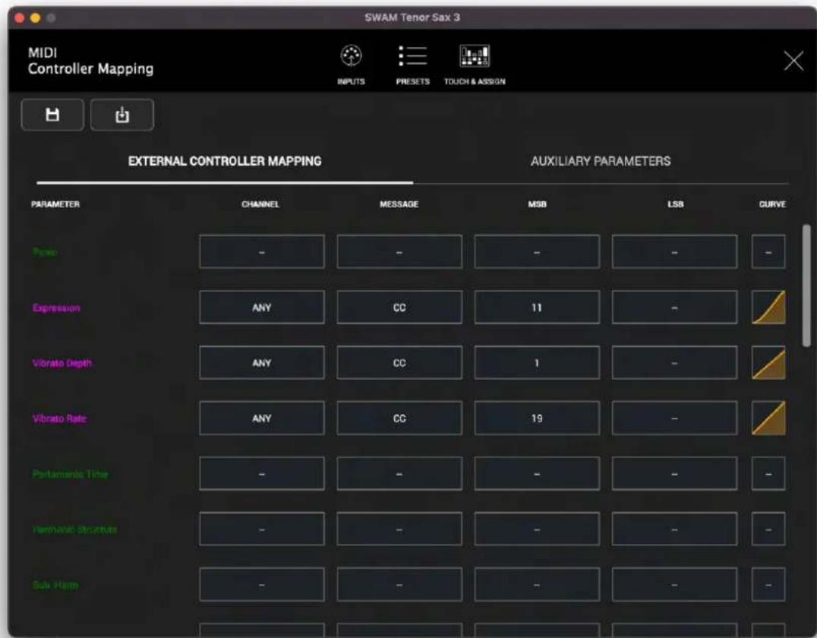
Task: Open the Portamento Time channel box
Action: point(261,474)
